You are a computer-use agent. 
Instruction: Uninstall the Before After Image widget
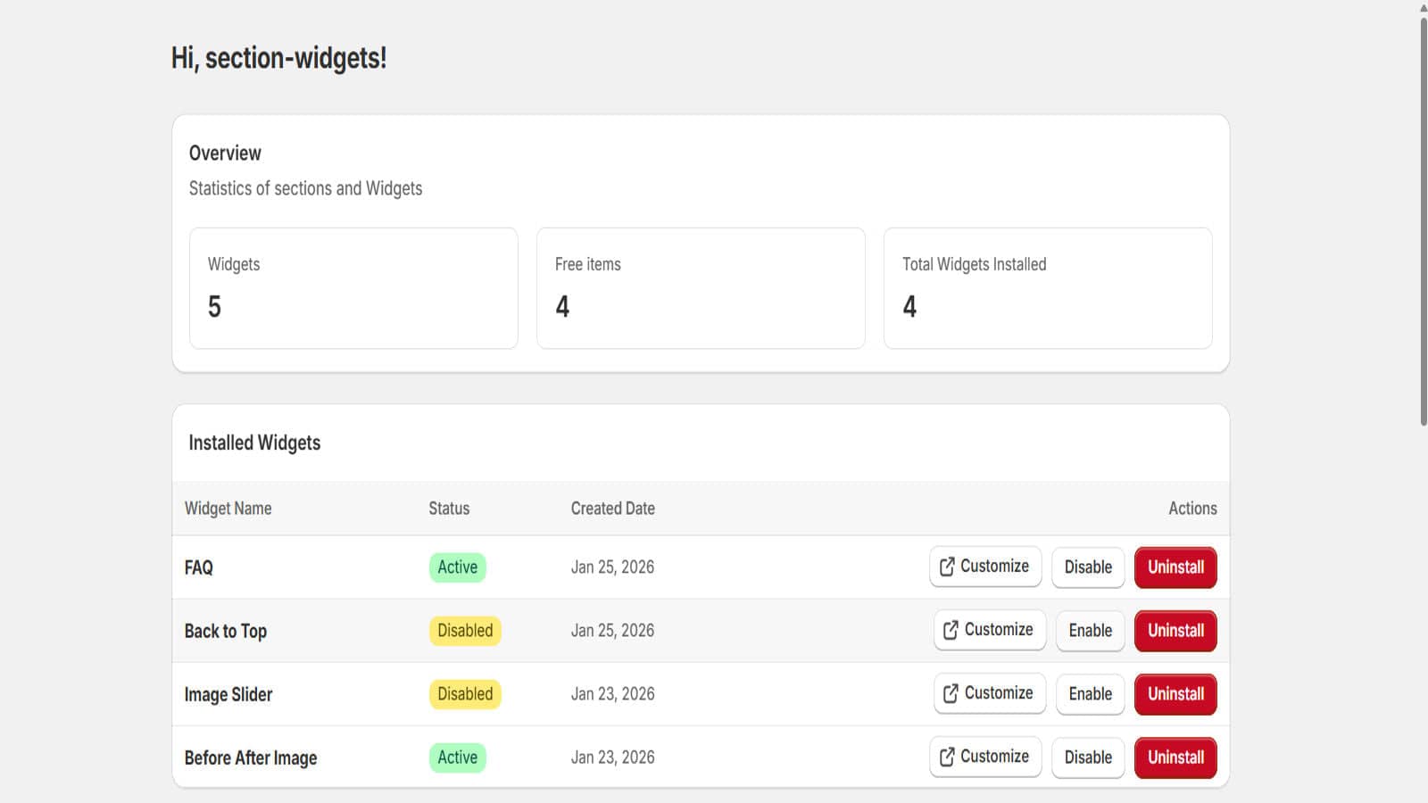[1175, 757]
